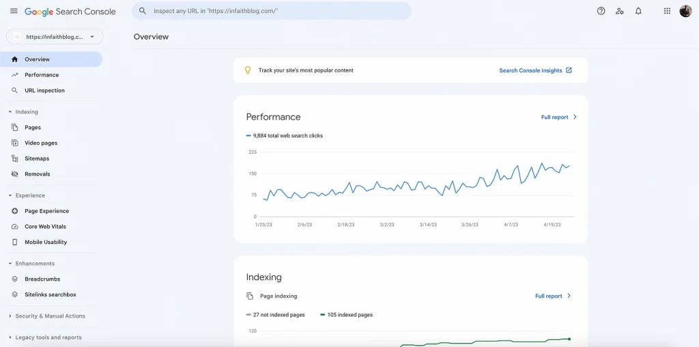Click the Core Web Vitals gauge icon
Image resolution: width=699 pixels, height=347 pixels.
tap(15, 227)
